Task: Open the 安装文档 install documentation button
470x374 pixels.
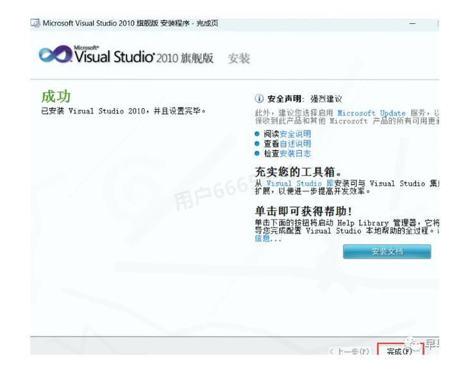Action: pos(387,251)
